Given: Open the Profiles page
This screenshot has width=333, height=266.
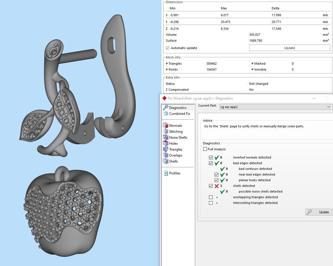Looking at the screenshot, I should pos(175,173).
